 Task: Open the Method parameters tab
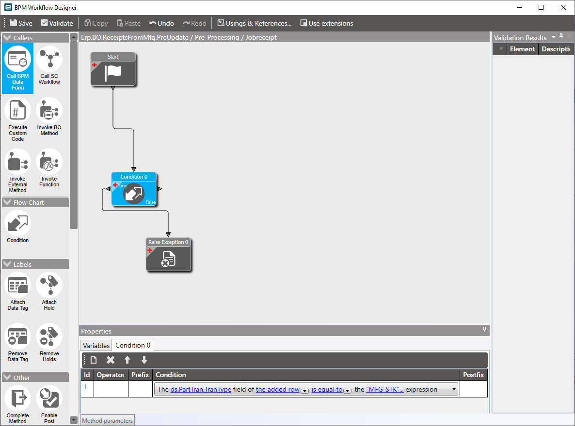108,421
